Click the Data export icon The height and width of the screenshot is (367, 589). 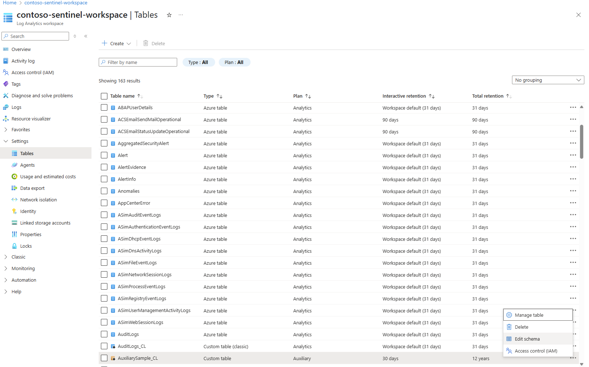click(14, 188)
